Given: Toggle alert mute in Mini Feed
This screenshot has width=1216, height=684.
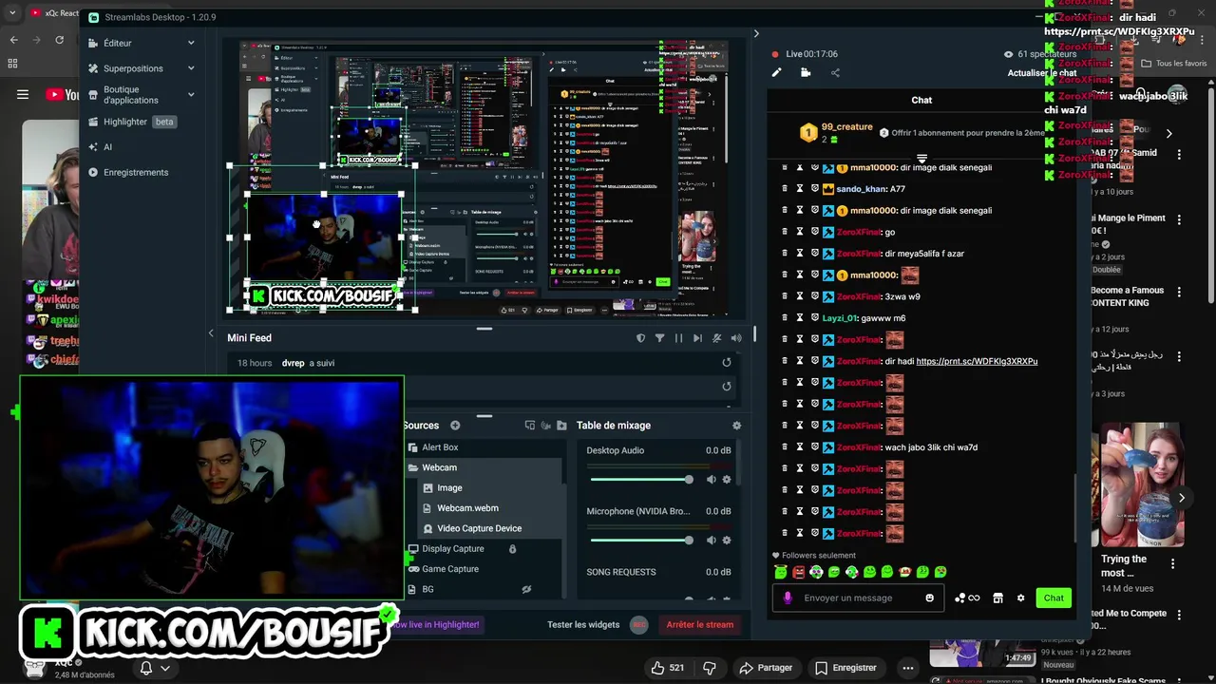Looking at the screenshot, I should (x=716, y=338).
